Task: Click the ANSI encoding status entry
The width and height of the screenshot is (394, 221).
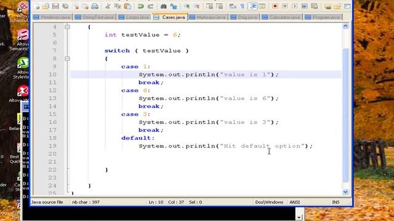Action: coord(294,202)
